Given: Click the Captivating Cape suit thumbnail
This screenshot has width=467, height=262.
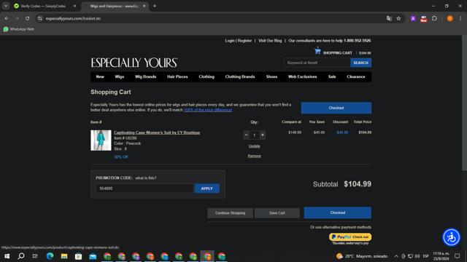Looking at the screenshot, I should (101, 140).
